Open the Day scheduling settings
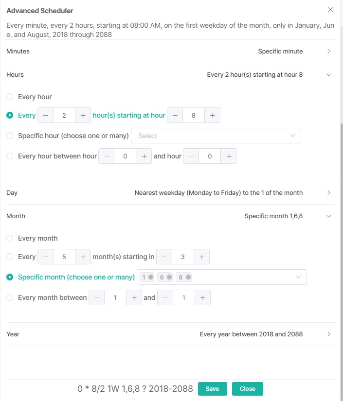The image size is (343, 401). (328, 192)
